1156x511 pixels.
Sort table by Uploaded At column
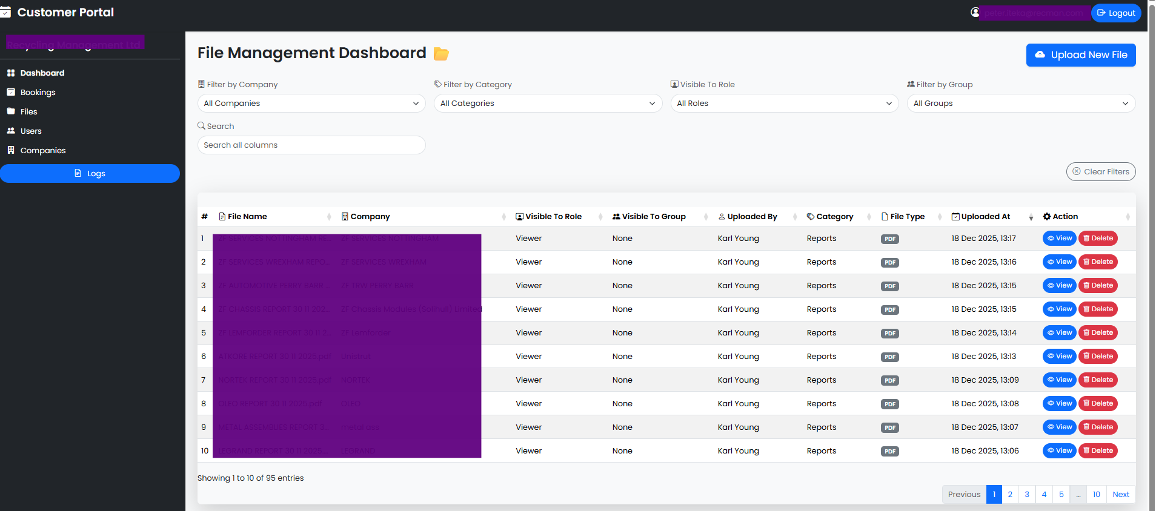(986, 217)
